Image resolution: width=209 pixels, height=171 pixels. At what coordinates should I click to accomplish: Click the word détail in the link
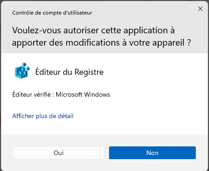click(66, 116)
